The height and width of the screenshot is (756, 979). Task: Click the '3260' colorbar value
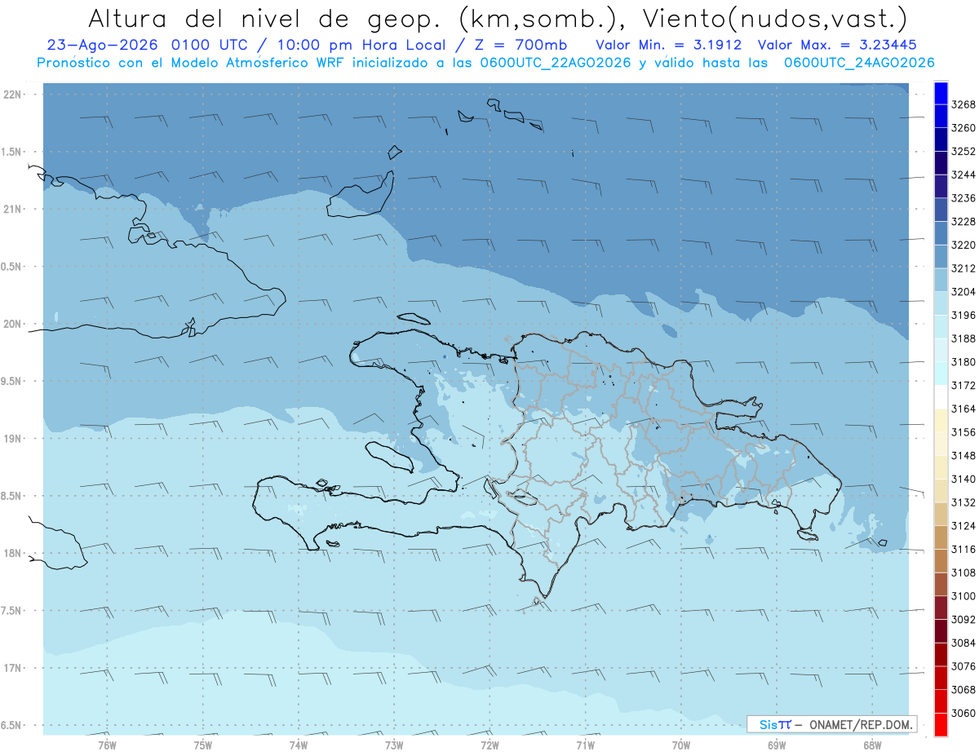point(963,128)
